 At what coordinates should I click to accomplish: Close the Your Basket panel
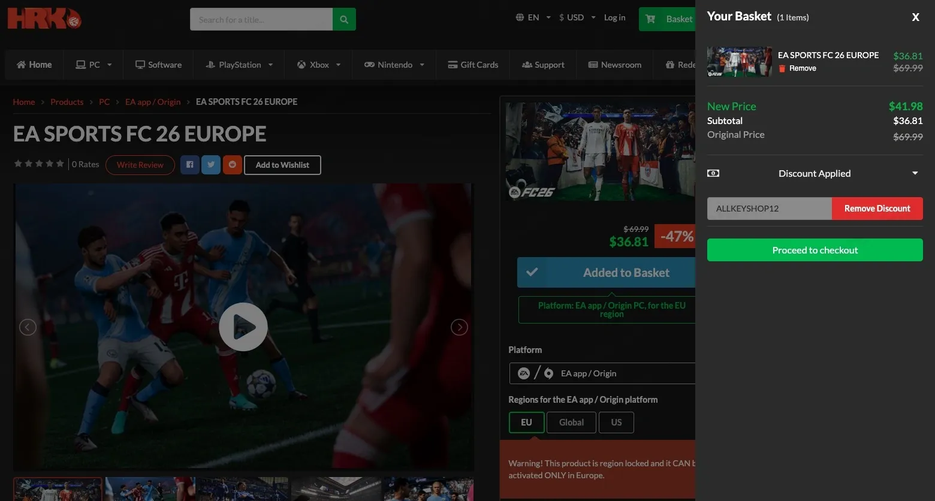(915, 17)
